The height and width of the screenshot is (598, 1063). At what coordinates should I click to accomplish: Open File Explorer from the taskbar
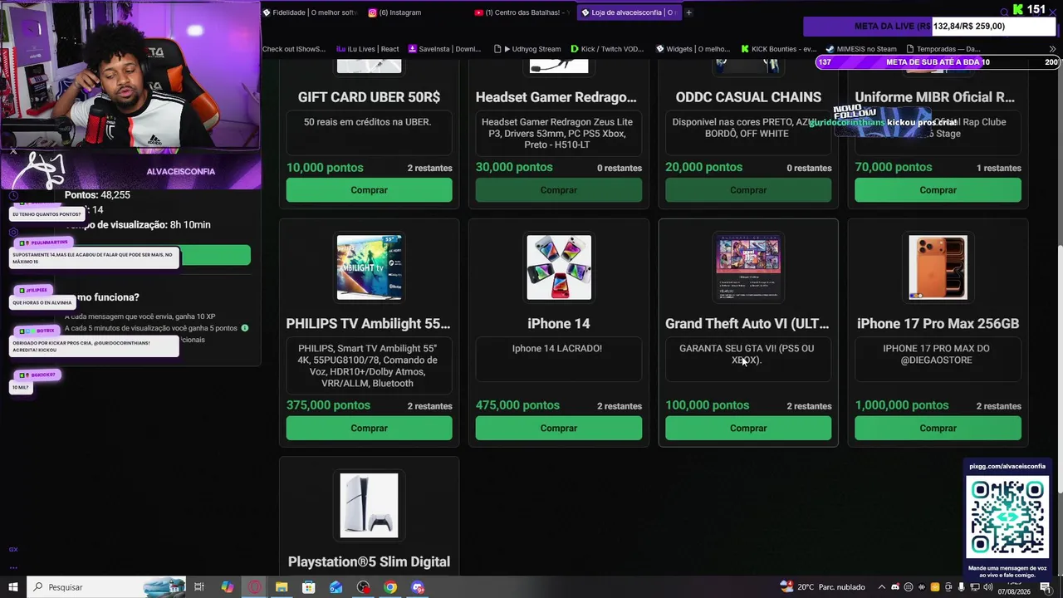(x=282, y=587)
